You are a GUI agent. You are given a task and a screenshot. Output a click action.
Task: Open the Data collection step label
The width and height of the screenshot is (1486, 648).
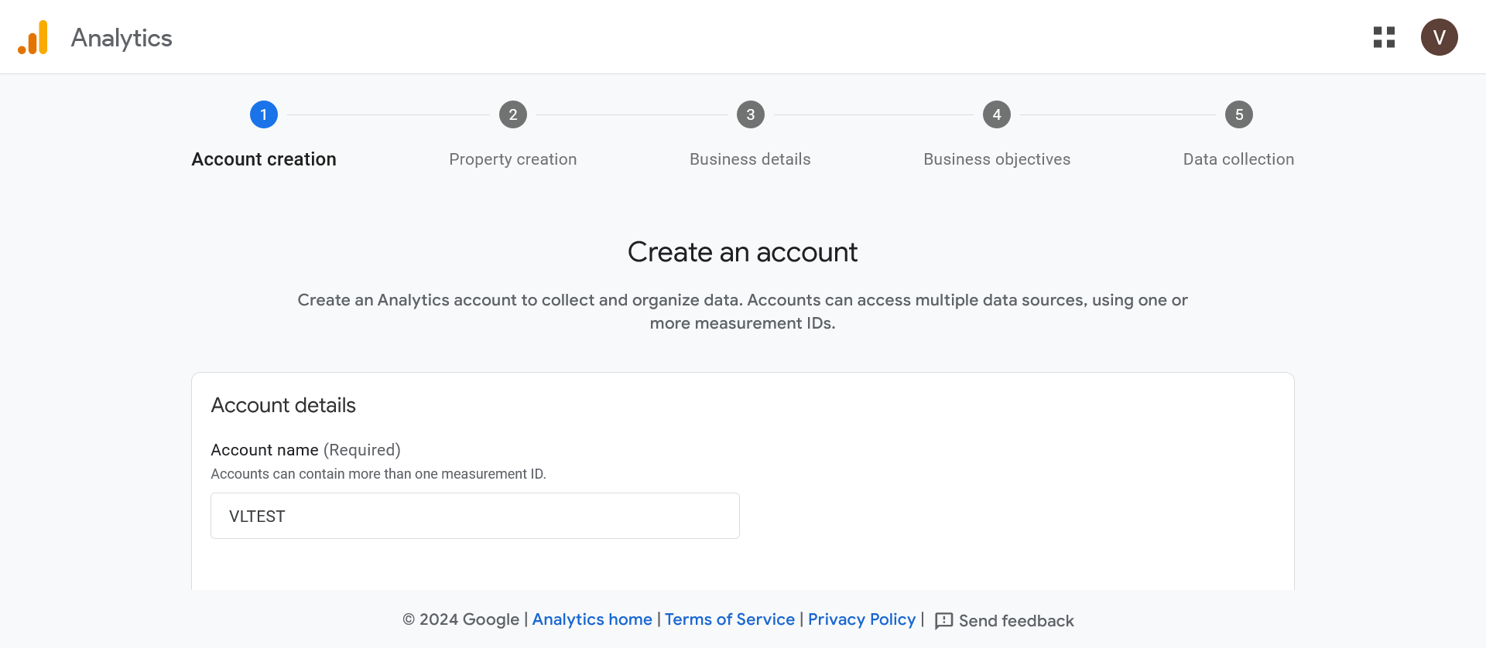(x=1238, y=159)
